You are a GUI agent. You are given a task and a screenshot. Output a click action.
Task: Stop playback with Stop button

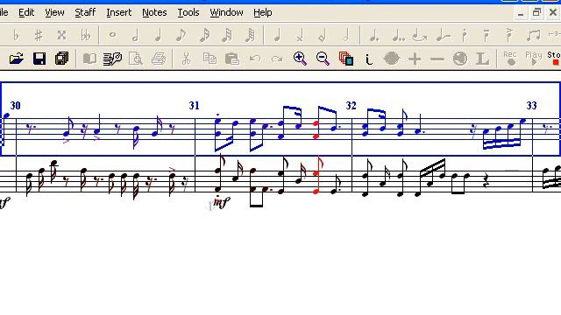(554, 59)
